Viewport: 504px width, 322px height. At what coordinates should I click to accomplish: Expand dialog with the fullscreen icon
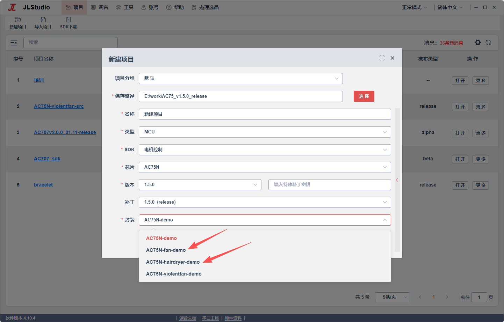pyautogui.click(x=382, y=58)
